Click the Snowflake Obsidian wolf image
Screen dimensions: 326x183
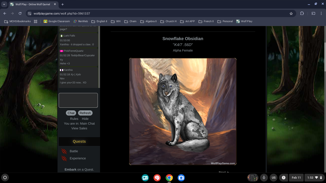click(183, 112)
